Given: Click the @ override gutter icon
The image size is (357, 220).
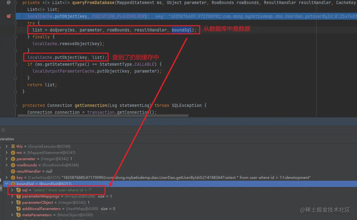Looking at the screenshot, I should pos(9,2).
